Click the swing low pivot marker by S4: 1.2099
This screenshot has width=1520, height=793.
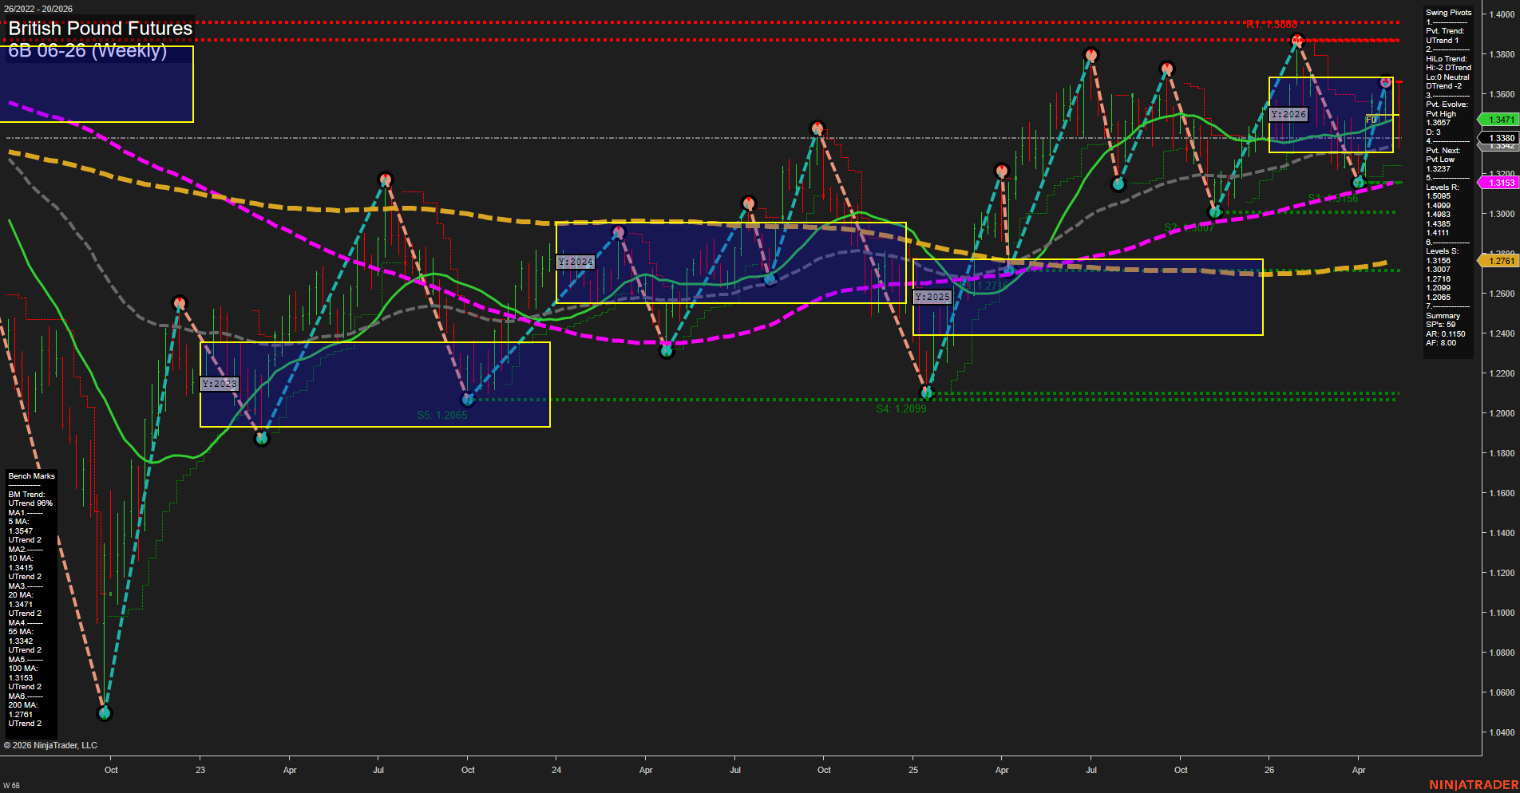(x=927, y=393)
